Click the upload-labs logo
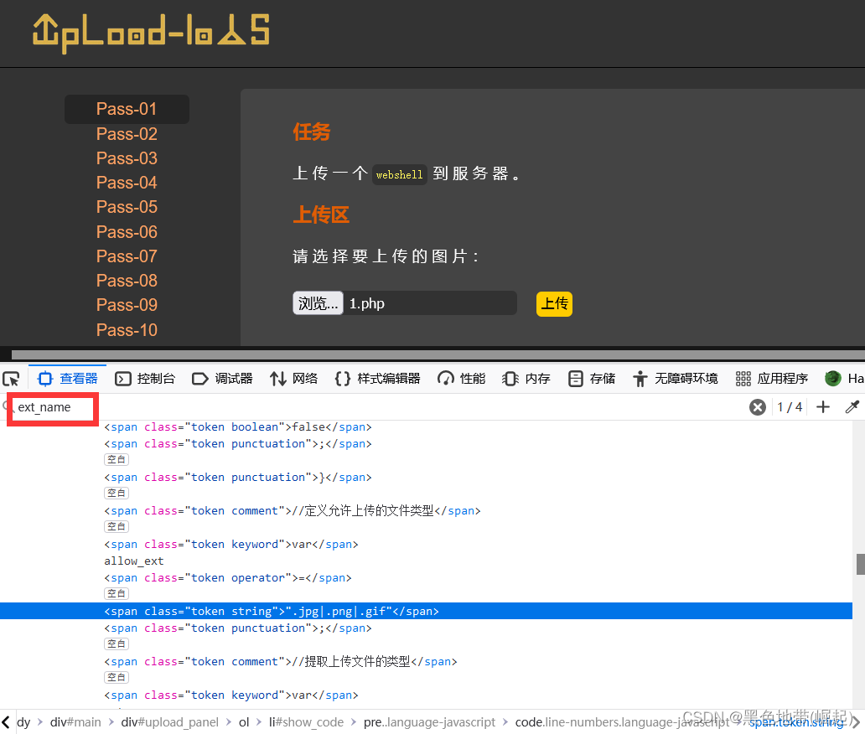865x734 pixels. (151, 33)
